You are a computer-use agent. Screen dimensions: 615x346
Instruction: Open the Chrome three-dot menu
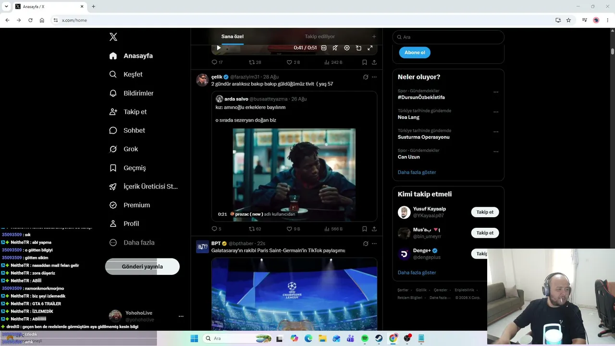[608, 20]
